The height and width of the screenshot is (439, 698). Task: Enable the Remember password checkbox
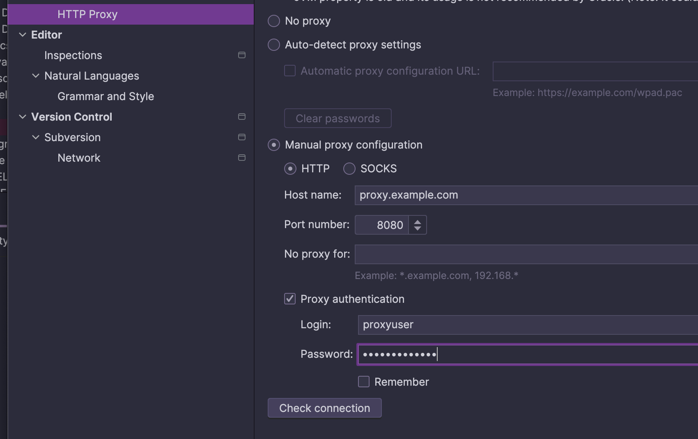[x=364, y=382]
